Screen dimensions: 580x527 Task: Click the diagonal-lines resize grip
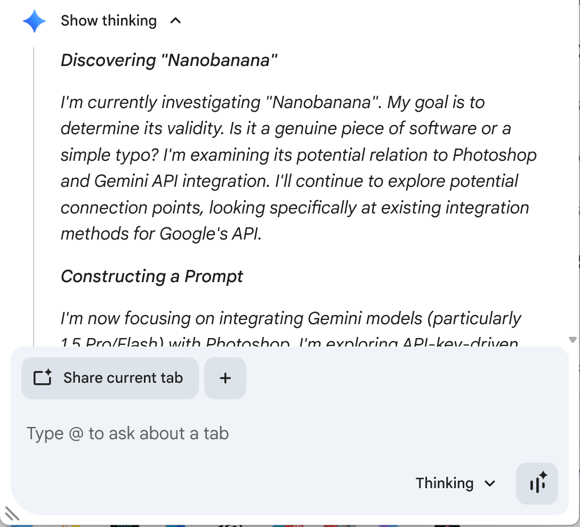click(12, 513)
